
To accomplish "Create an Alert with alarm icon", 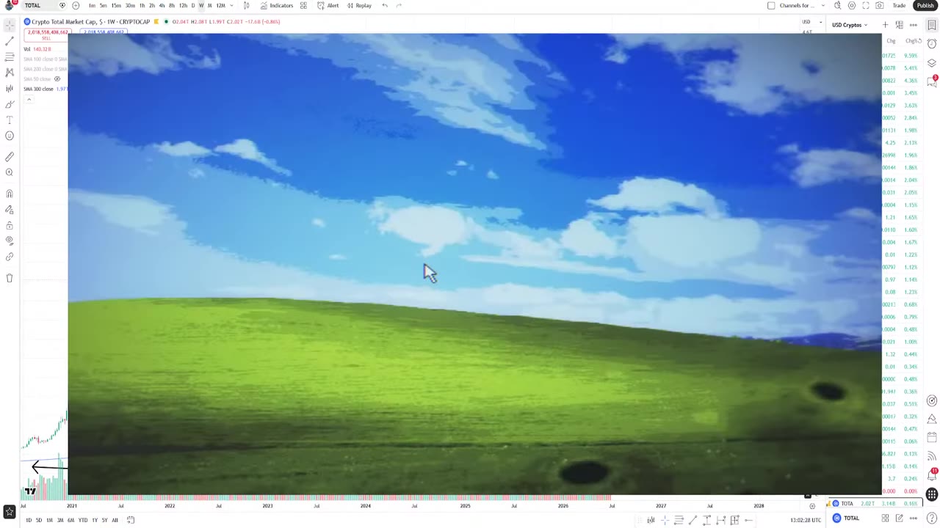I will (x=328, y=6).
